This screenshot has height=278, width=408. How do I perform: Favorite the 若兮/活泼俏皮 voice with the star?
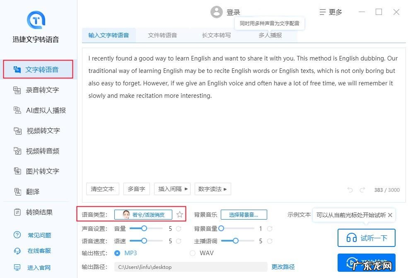pos(180,215)
